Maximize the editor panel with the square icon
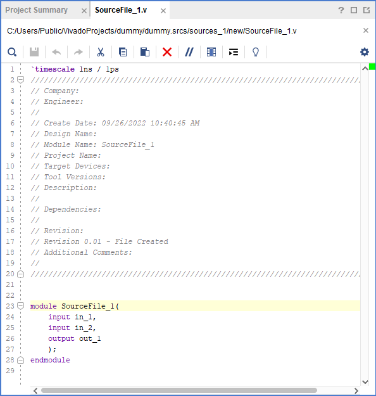Image resolution: width=376 pixels, height=396 pixels. click(354, 10)
